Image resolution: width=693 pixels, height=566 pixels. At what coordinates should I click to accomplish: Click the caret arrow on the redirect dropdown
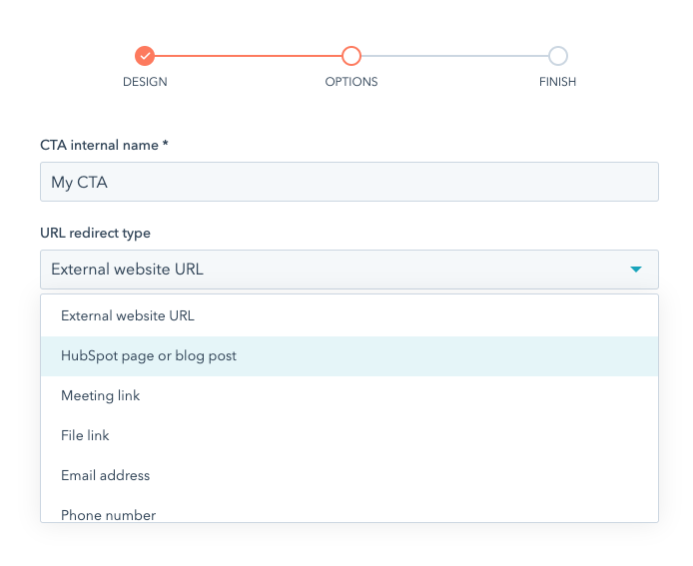[x=635, y=270]
